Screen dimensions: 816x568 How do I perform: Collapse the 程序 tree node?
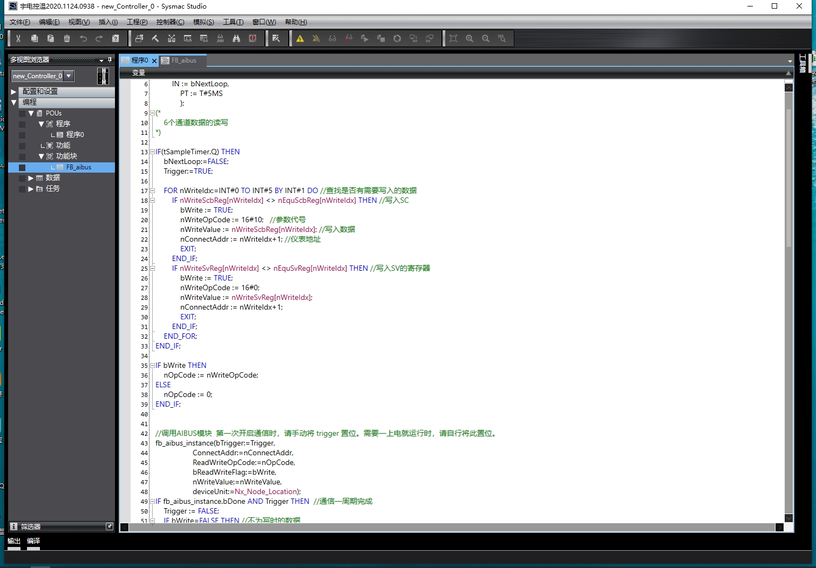click(41, 124)
